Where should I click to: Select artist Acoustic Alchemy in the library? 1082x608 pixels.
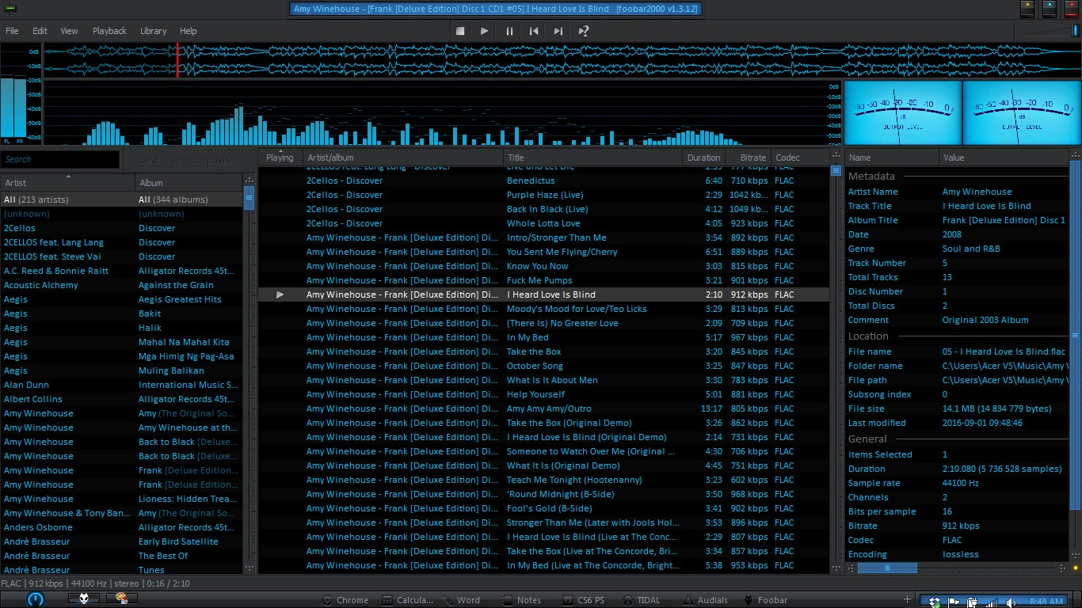coord(41,285)
